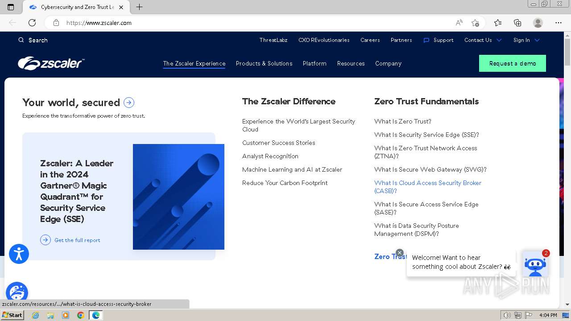Click the arrow icon beside Get the full report

click(46, 240)
